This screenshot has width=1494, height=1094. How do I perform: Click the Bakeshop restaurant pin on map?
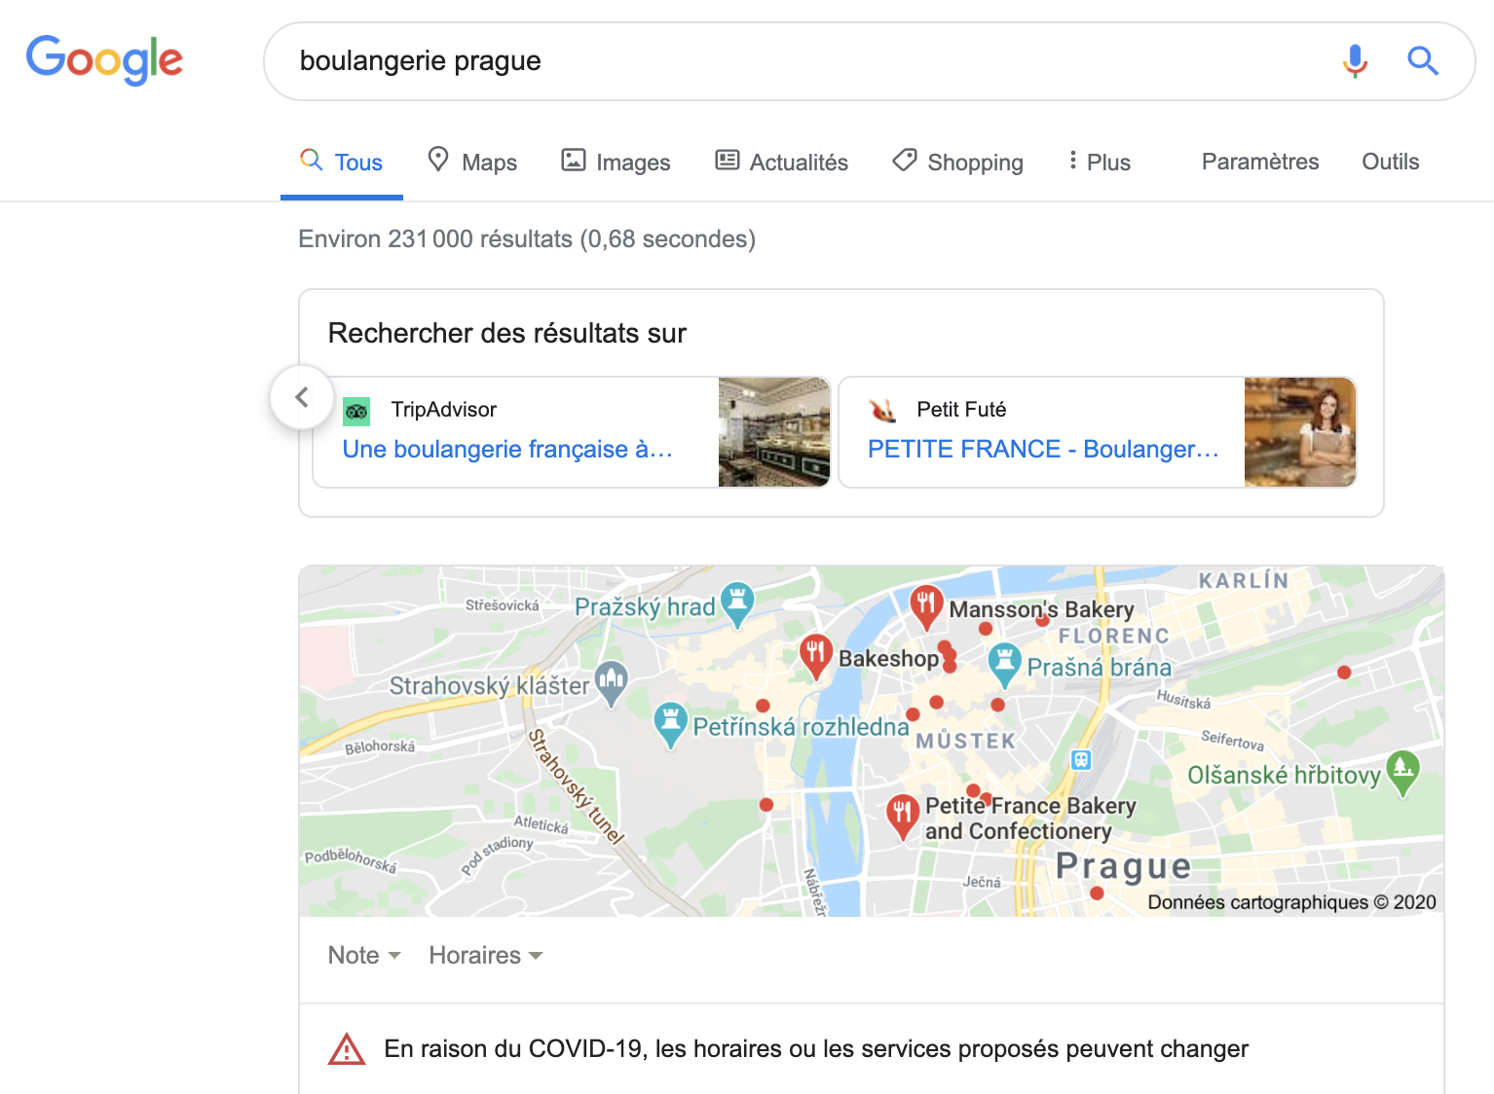point(815,655)
